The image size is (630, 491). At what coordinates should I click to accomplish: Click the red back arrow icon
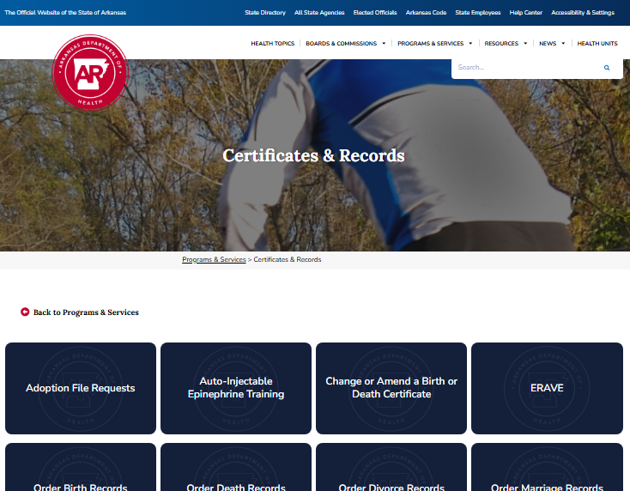tap(25, 312)
